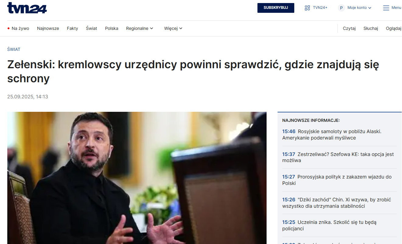The image size is (402, 244).
Task: Click the ŚWIAT category label above headline
Action: [x=14, y=49]
